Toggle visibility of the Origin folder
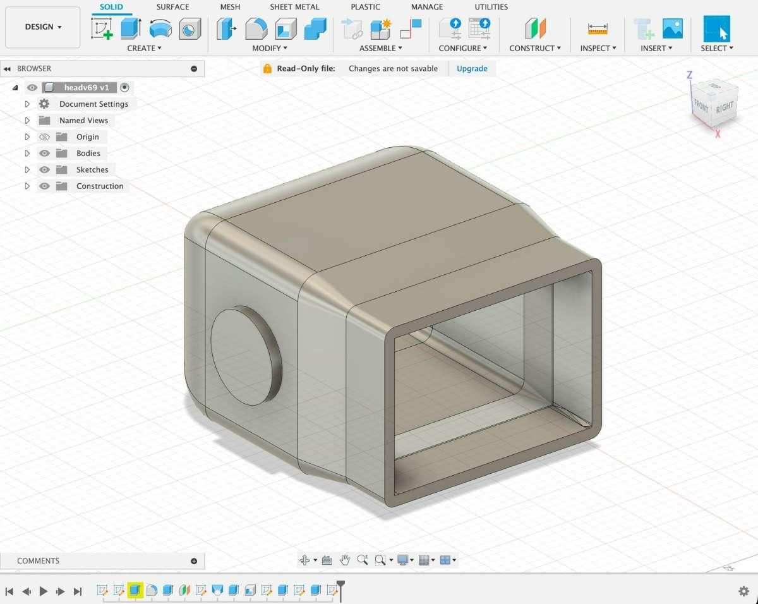 pyautogui.click(x=44, y=136)
